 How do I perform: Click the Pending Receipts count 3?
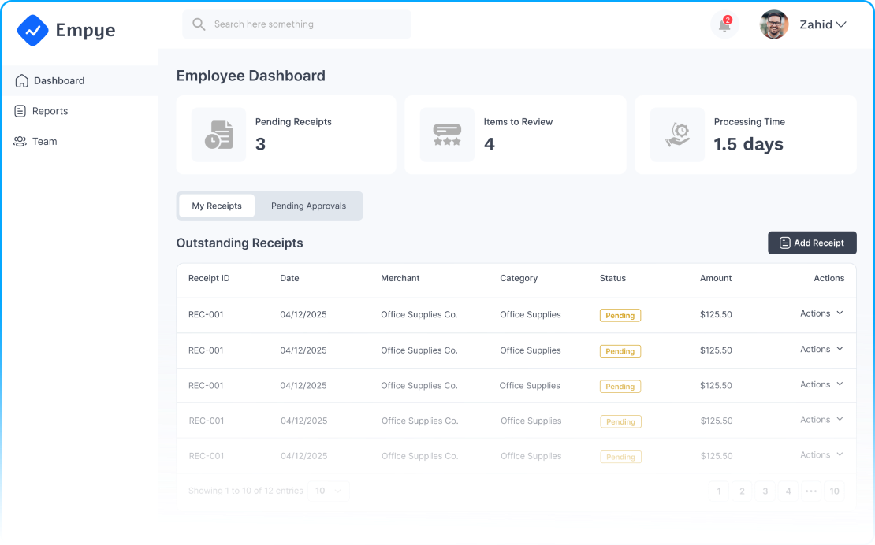click(x=260, y=144)
